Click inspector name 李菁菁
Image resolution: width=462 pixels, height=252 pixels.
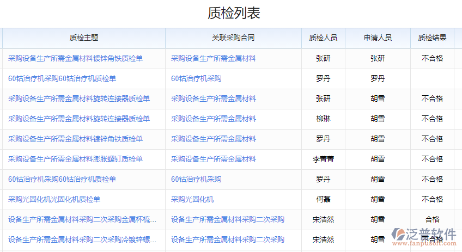[x=323, y=159]
